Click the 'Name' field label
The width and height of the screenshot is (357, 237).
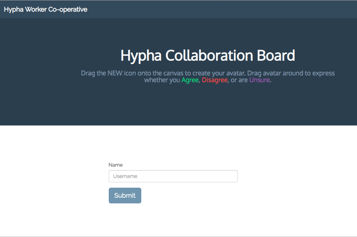(x=116, y=165)
